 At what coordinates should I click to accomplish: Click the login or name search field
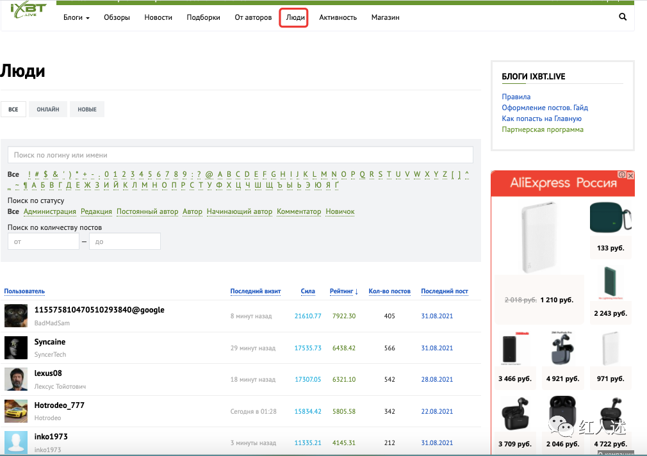[x=240, y=155]
